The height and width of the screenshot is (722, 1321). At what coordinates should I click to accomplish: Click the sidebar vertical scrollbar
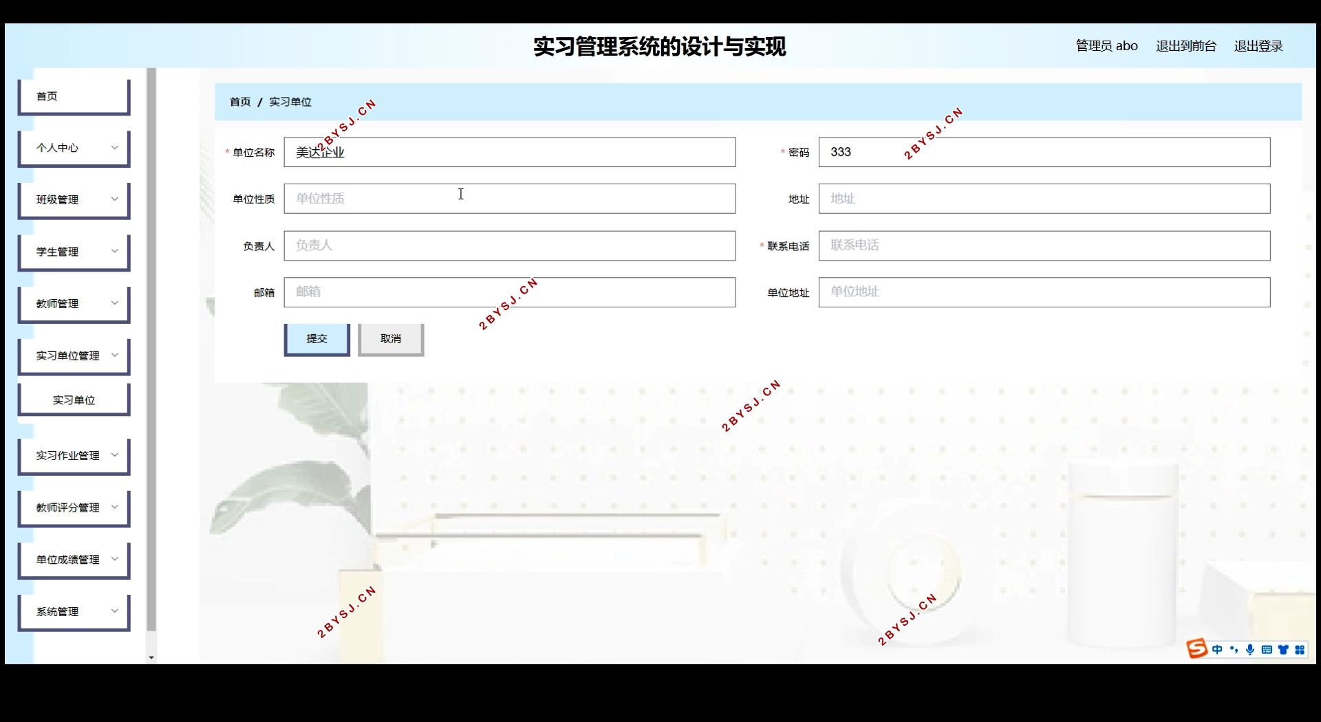(151, 349)
